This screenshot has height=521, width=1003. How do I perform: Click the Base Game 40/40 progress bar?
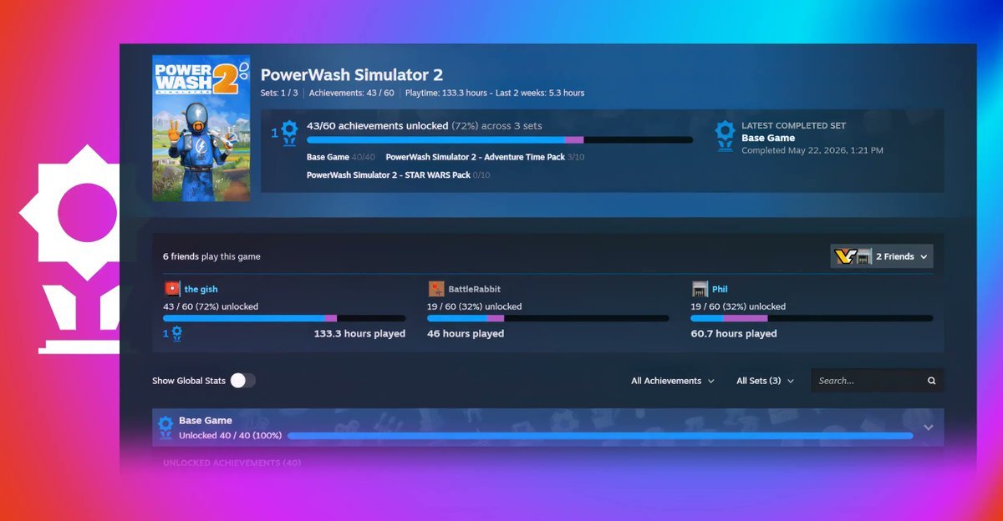pos(600,435)
